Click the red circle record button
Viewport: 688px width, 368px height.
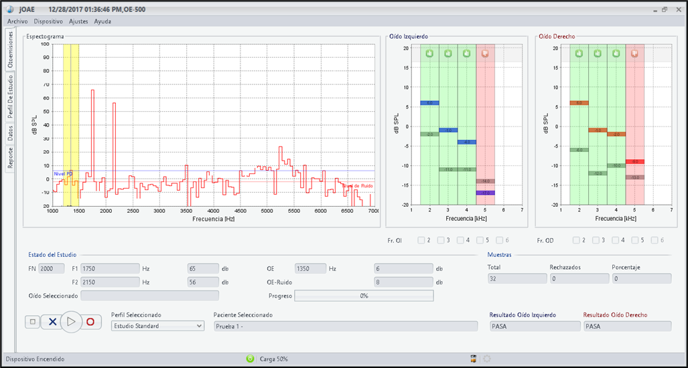90,322
